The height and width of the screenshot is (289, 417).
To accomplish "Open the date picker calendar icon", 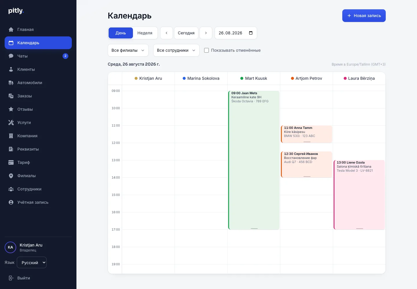I will [251, 33].
